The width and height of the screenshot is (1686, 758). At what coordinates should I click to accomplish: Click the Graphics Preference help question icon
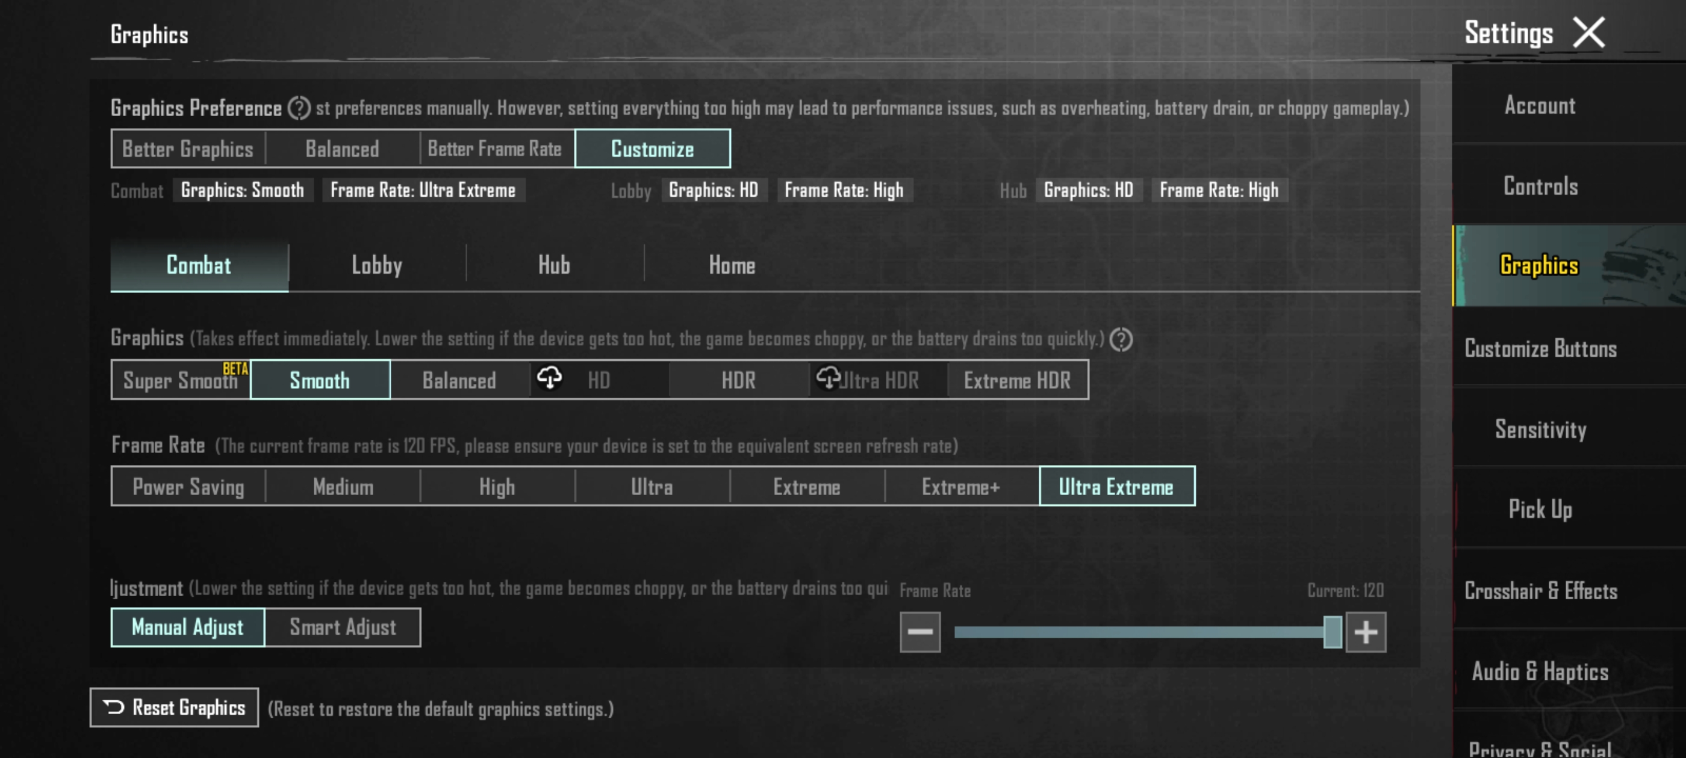(299, 108)
